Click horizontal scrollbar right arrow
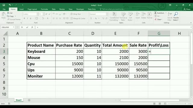Image resolution: width=193 pixels, height=108 pixels. click(x=189, y=100)
